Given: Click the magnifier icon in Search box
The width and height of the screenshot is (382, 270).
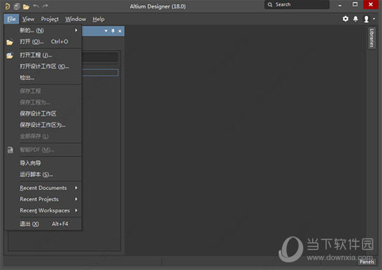Looking at the screenshot, I should pyautogui.click(x=270, y=5).
